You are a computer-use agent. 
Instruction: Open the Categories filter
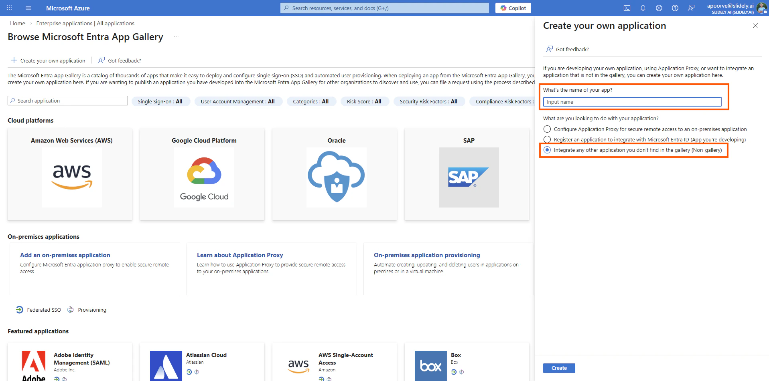tap(311, 101)
